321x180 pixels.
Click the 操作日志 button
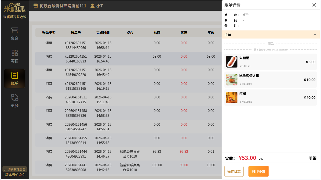click(x=234, y=171)
